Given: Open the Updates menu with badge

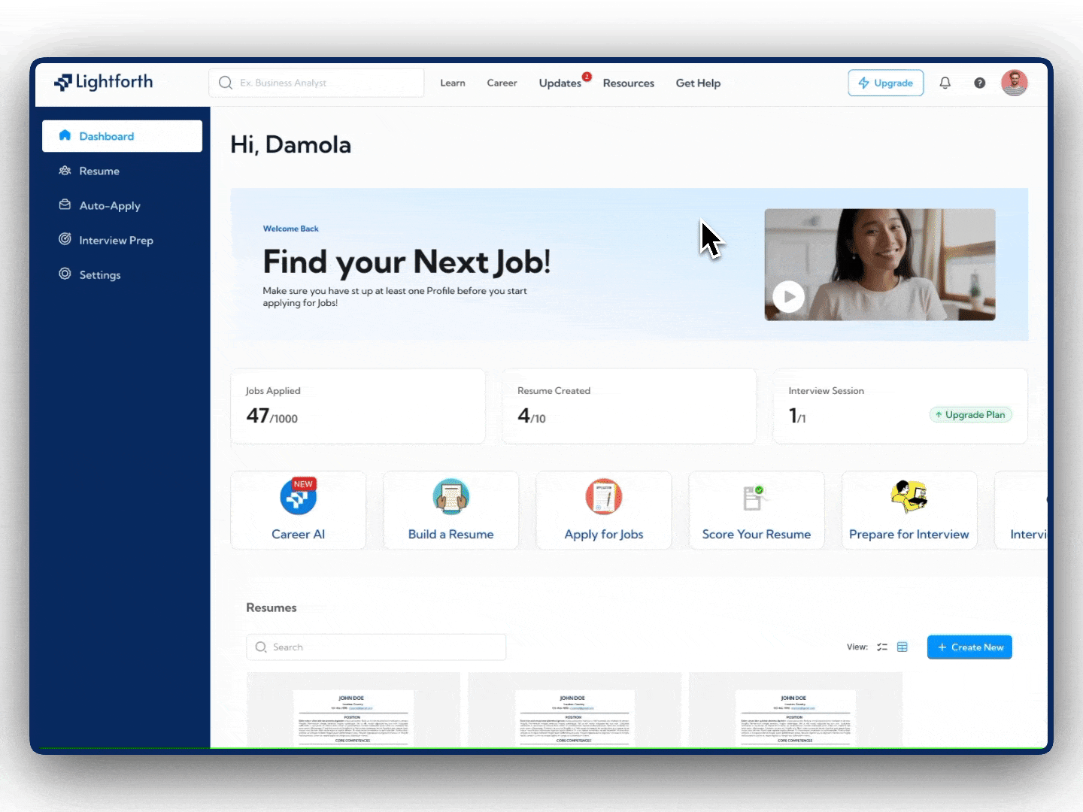Looking at the screenshot, I should click(560, 83).
